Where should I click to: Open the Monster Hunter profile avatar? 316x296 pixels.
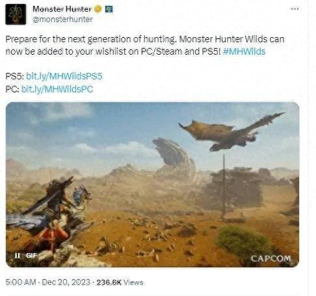pos(16,14)
